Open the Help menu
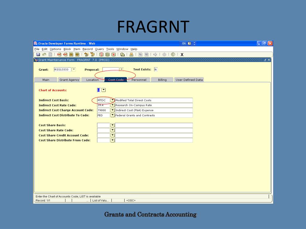The height and width of the screenshot is (229, 306). (x=134, y=49)
